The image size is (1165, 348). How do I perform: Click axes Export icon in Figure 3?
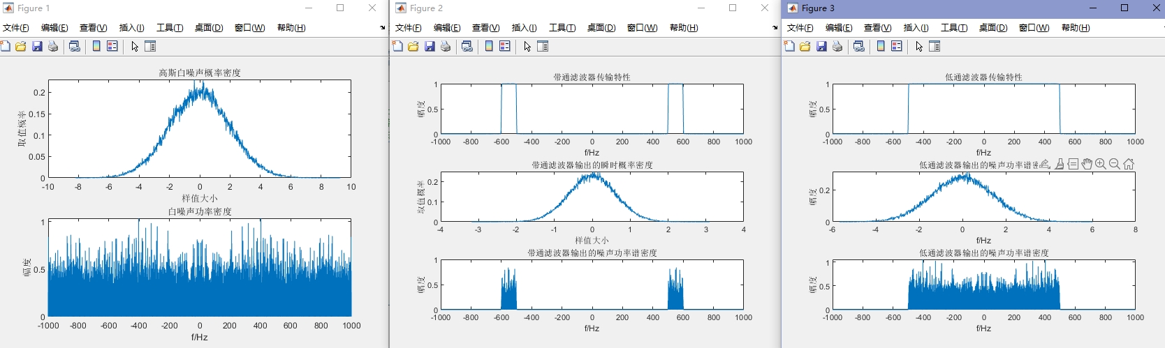[x=1045, y=165]
